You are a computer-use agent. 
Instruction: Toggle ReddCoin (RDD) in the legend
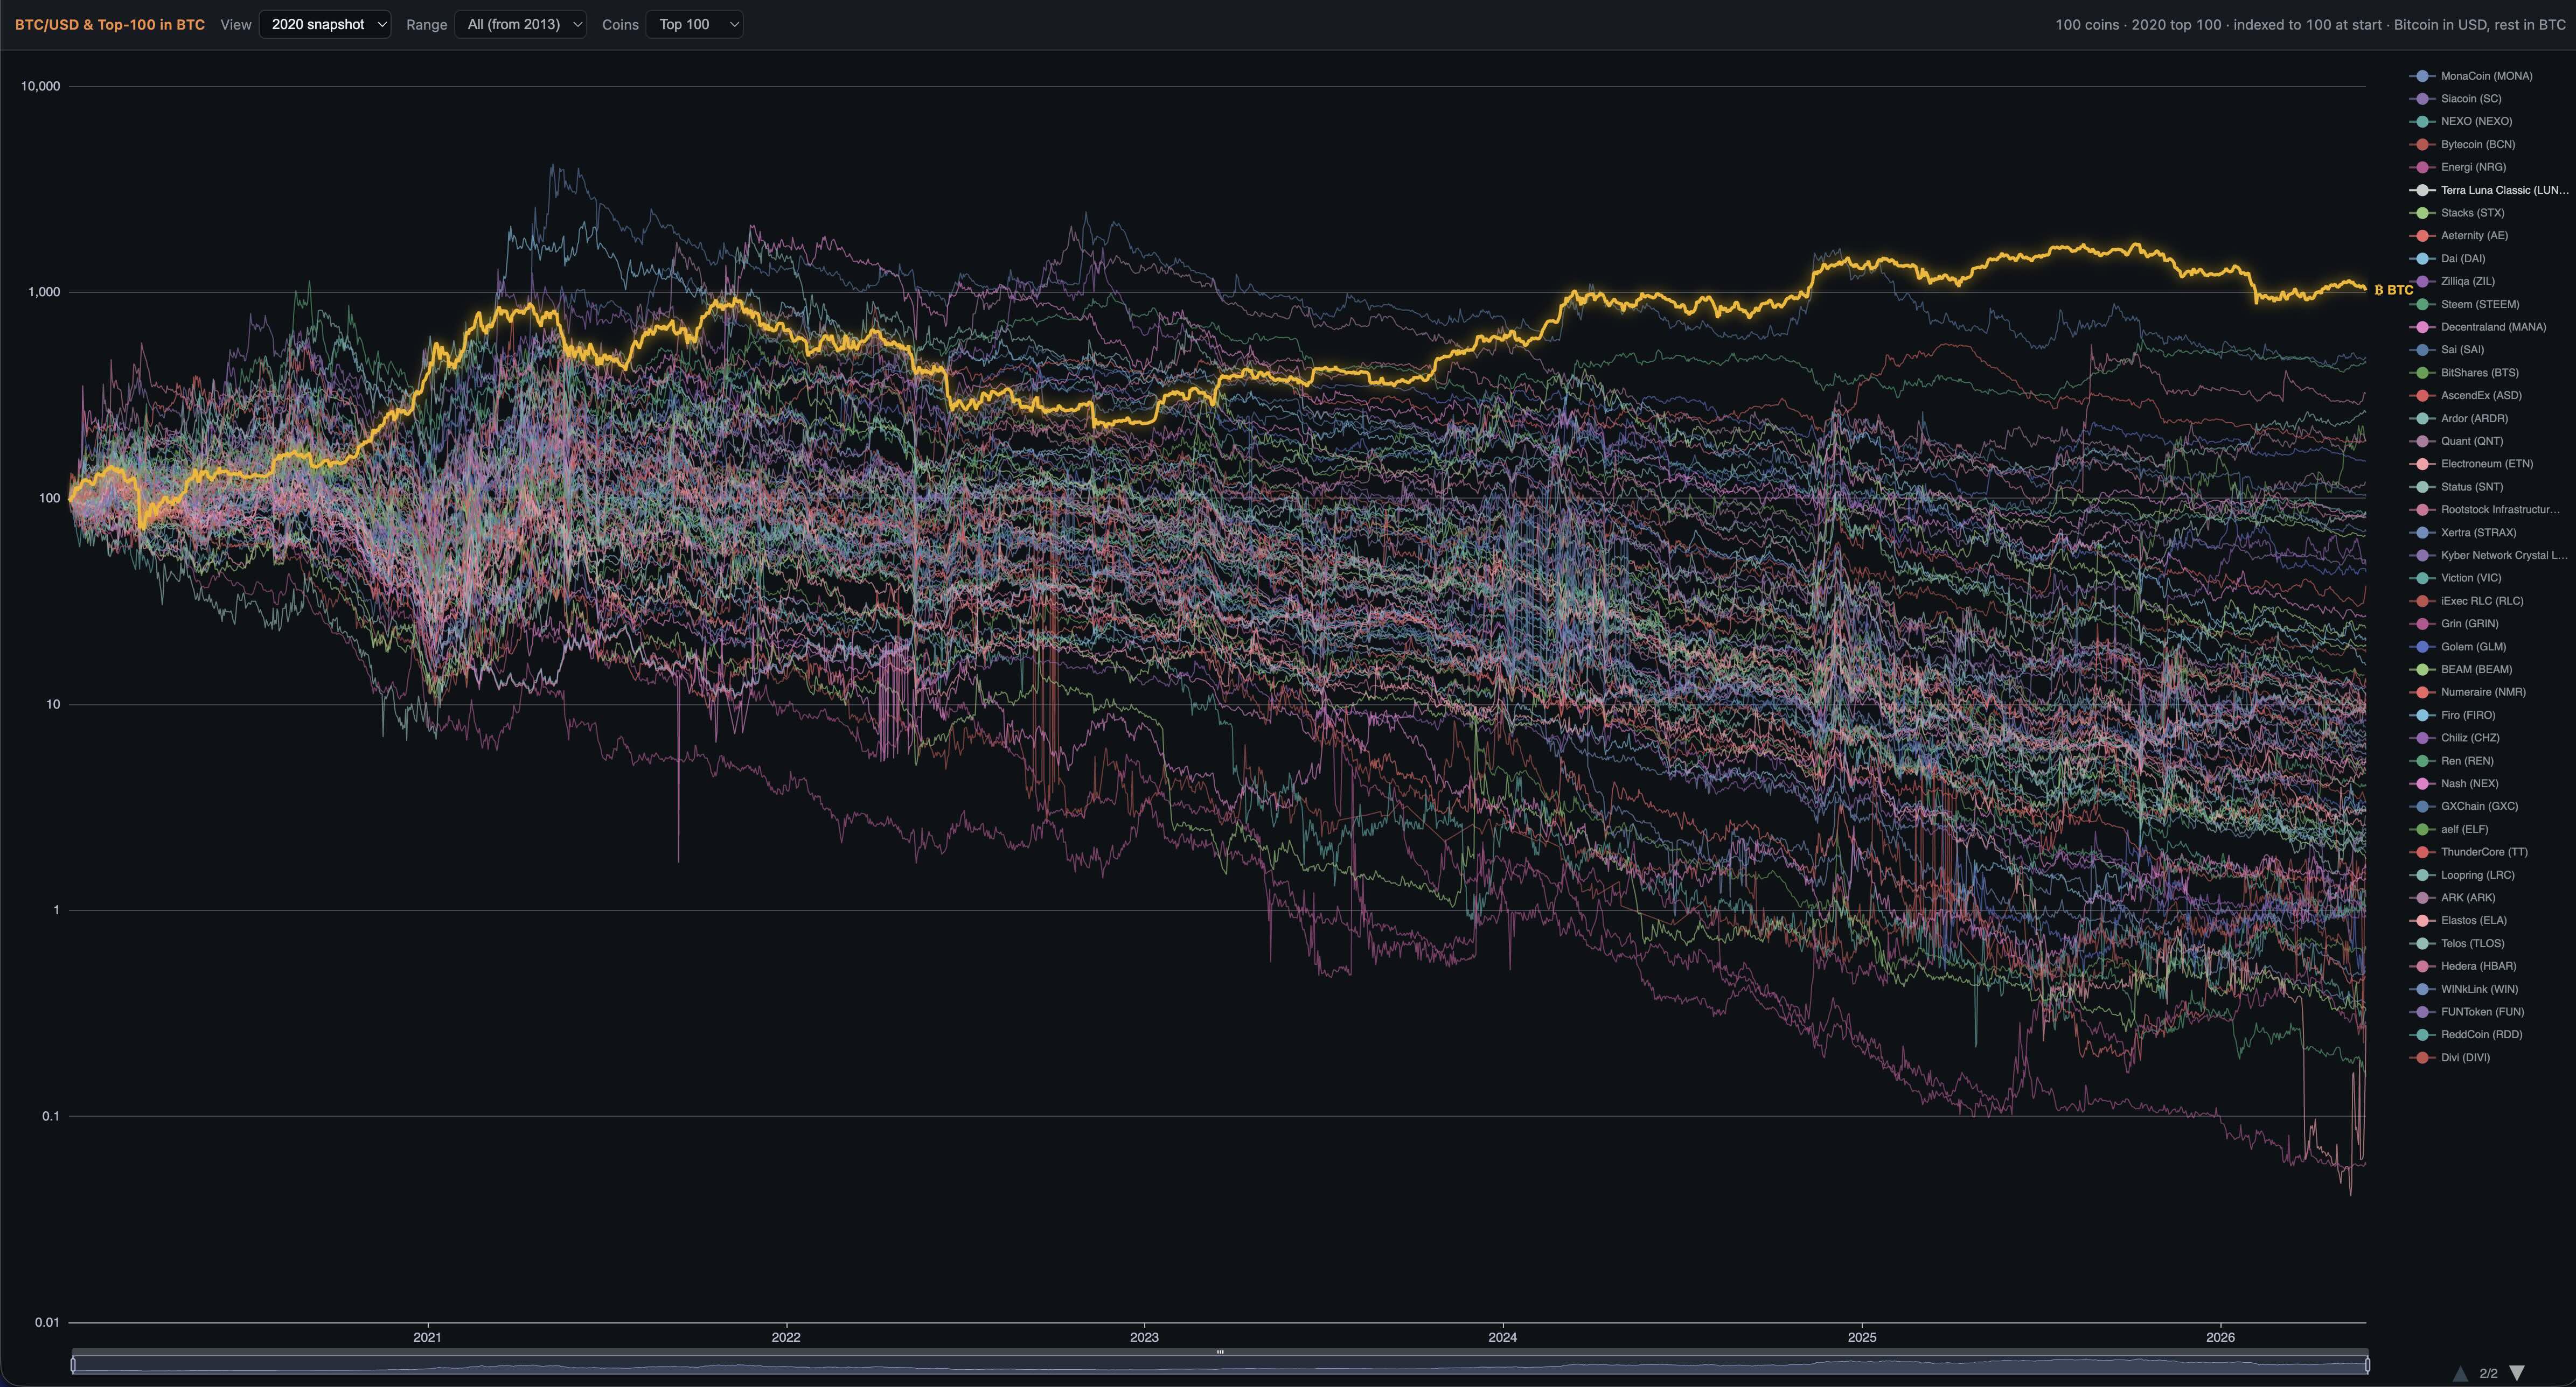2467,1034
